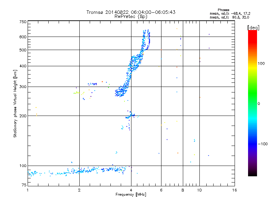Click the subtitle "RwPretec (8p)"

pyautogui.click(x=131, y=17)
